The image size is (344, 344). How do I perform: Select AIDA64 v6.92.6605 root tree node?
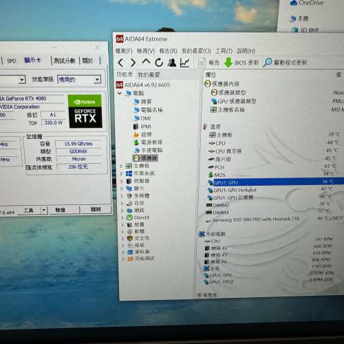143,85
